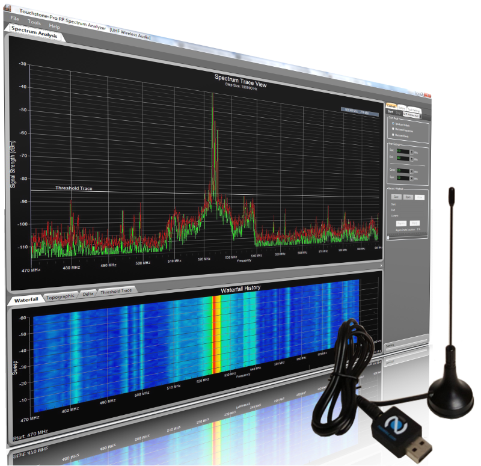Screen dimensions: 481x466
Task: Close the Spectrum Trace View panel with X
Action: (x=381, y=265)
